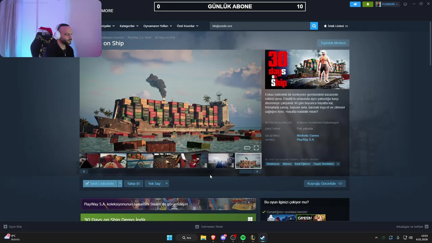
Task: Click the Macera tag
Action: pos(287,164)
